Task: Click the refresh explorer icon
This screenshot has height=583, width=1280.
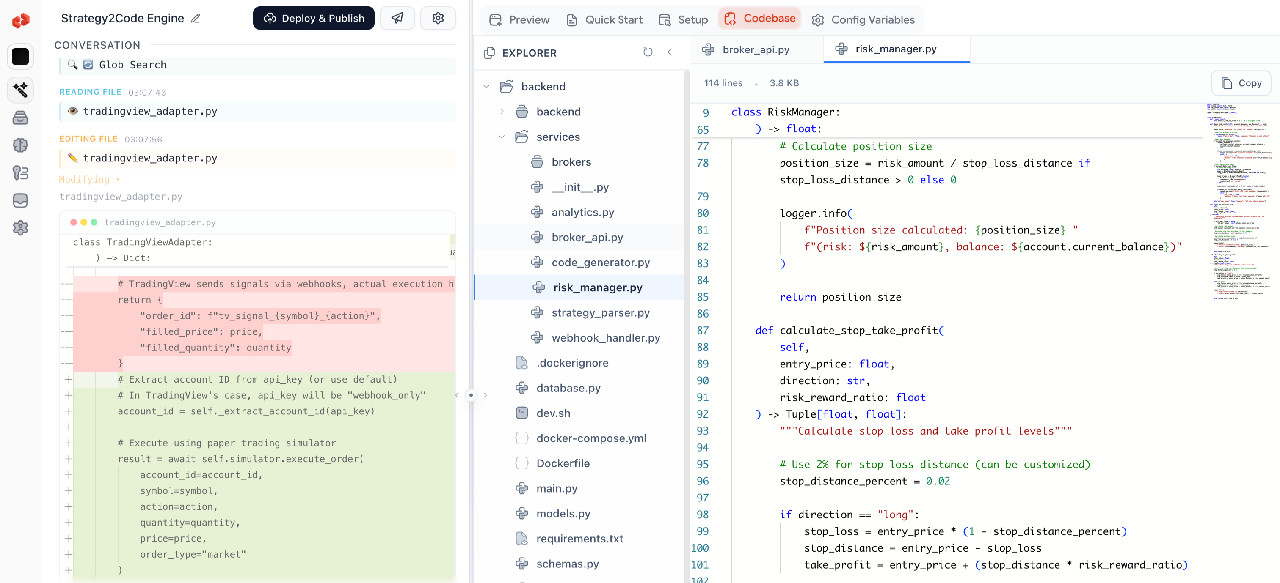Action: coord(648,52)
